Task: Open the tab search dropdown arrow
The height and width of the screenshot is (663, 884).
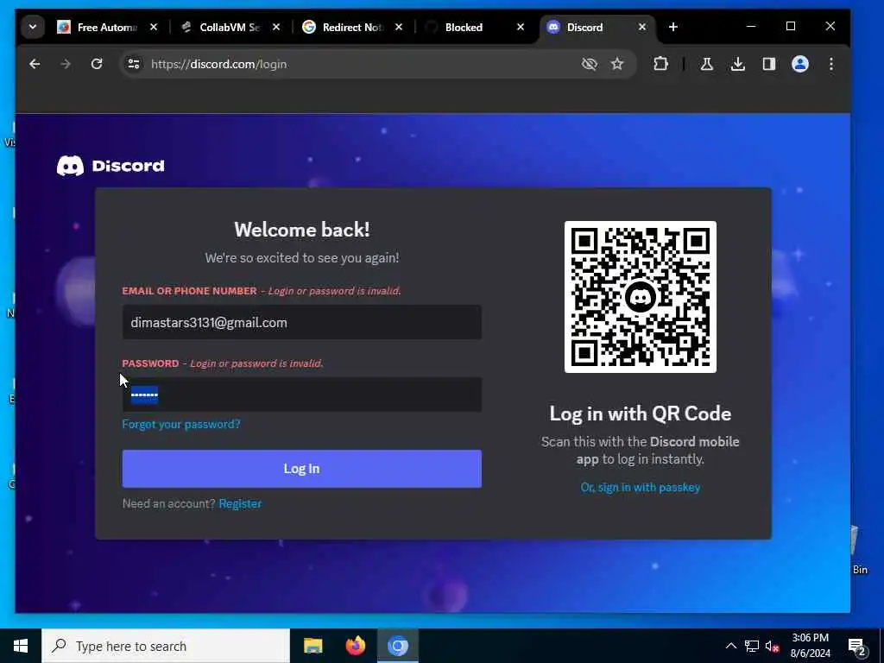Action: 33,27
